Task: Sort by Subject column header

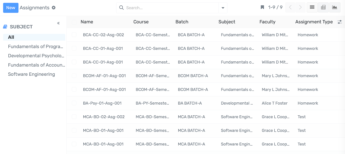Action: [227, 22]
